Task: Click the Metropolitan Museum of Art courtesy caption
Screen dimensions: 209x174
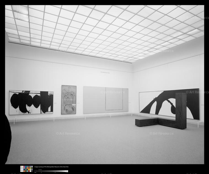Action: tap(51, 167)
